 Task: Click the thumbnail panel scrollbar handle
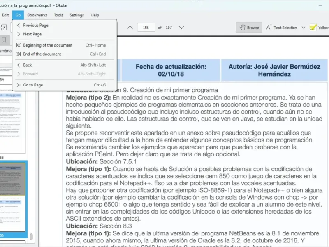click(x=31, y=237)
